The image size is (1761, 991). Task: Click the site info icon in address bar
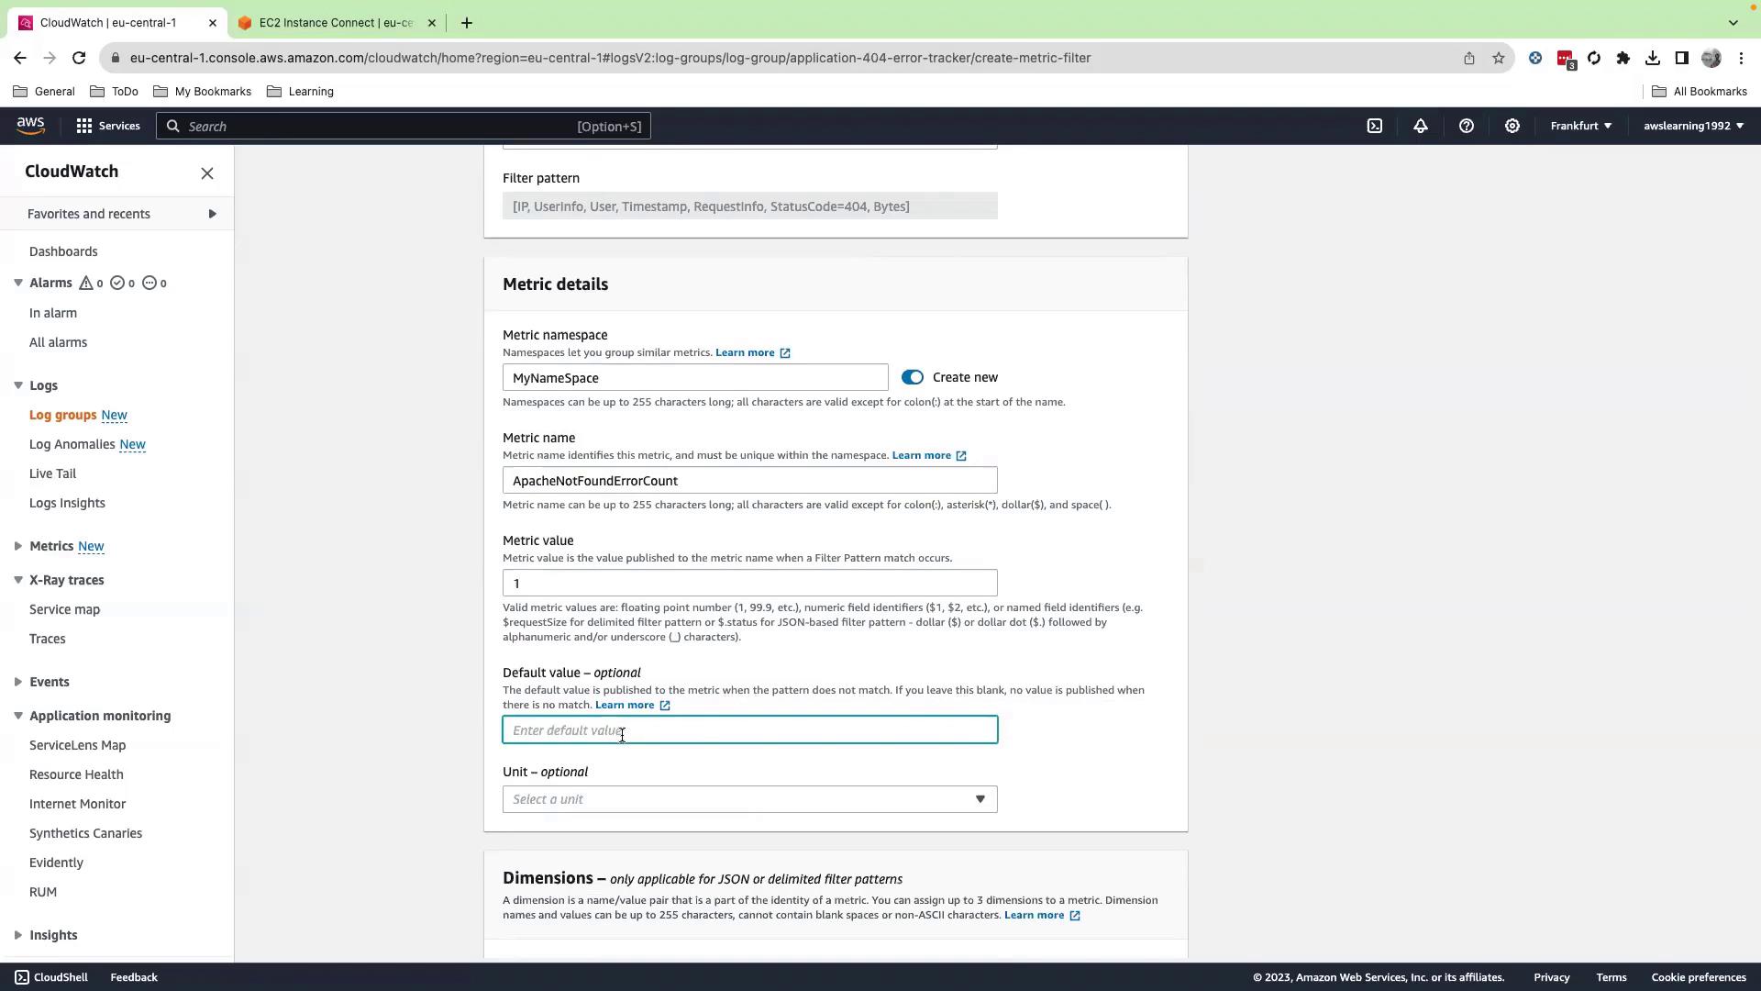[x=114, y=58]
